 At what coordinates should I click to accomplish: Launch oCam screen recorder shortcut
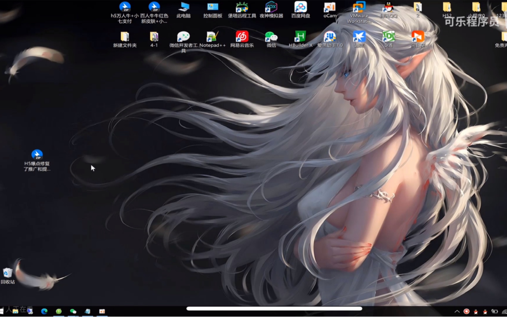(330, 10)
